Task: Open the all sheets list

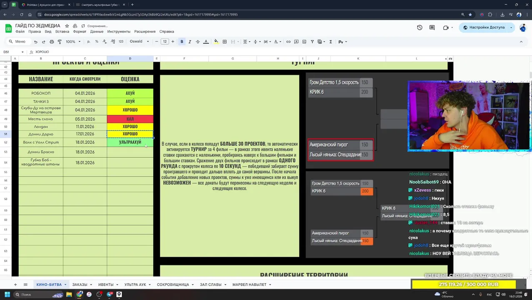Action: [x=25, y=285]
